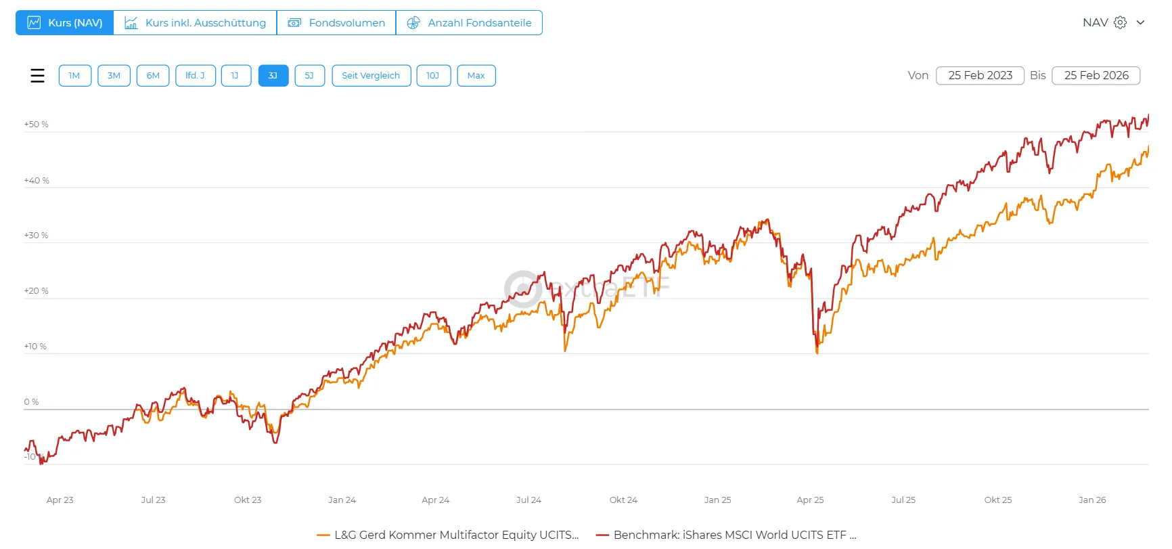
Task: Click the bar chart icon beside Kurs inkl. Ausschüttung
Action: (131, 23)
